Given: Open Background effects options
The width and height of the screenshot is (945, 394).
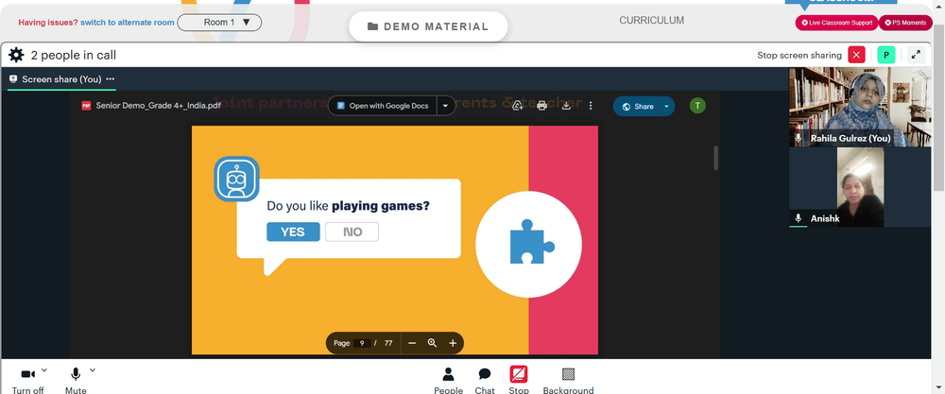Looking at the screenshot, I should [x=568, y=380].
